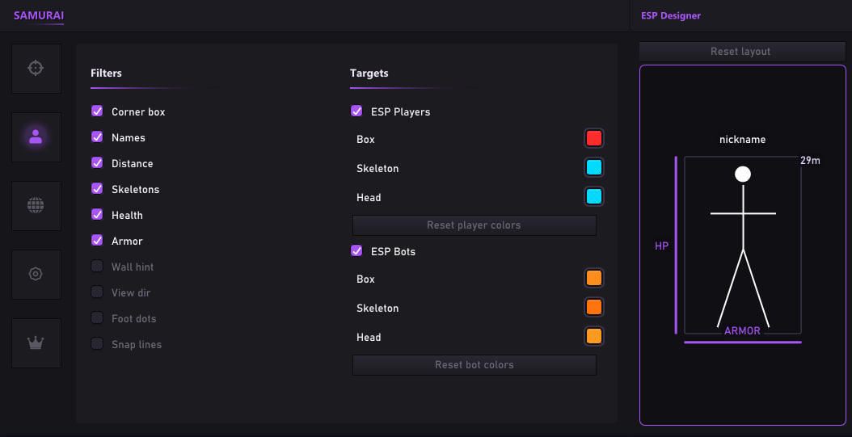The image size is (852, 437).
Task: Open the cyan player Skeleton color swatch
Action: pyautogui.click(x=594, y=168)
